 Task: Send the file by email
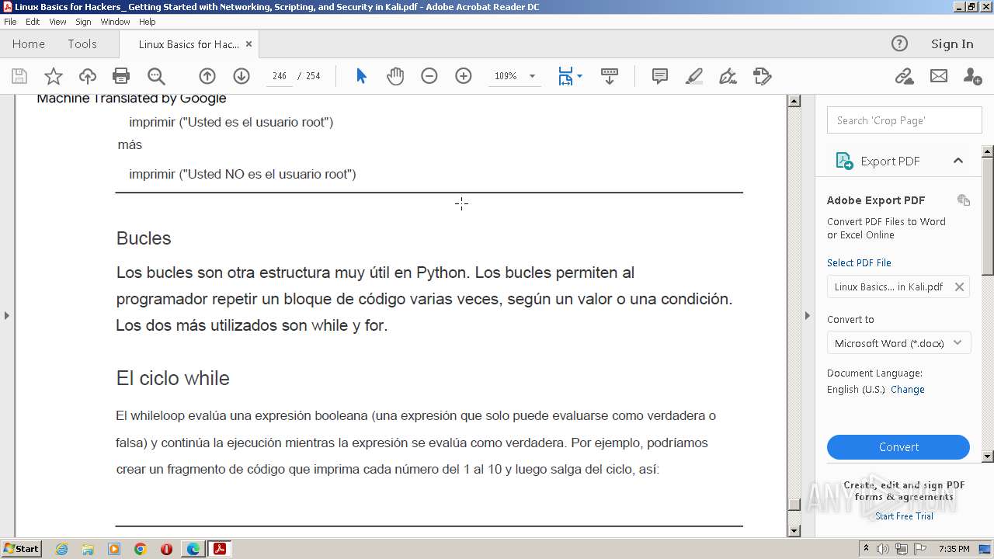click(939, 76)
